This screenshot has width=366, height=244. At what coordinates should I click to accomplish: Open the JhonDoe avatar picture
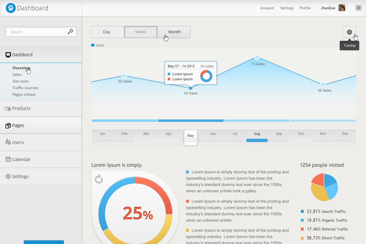click(342, 8)
